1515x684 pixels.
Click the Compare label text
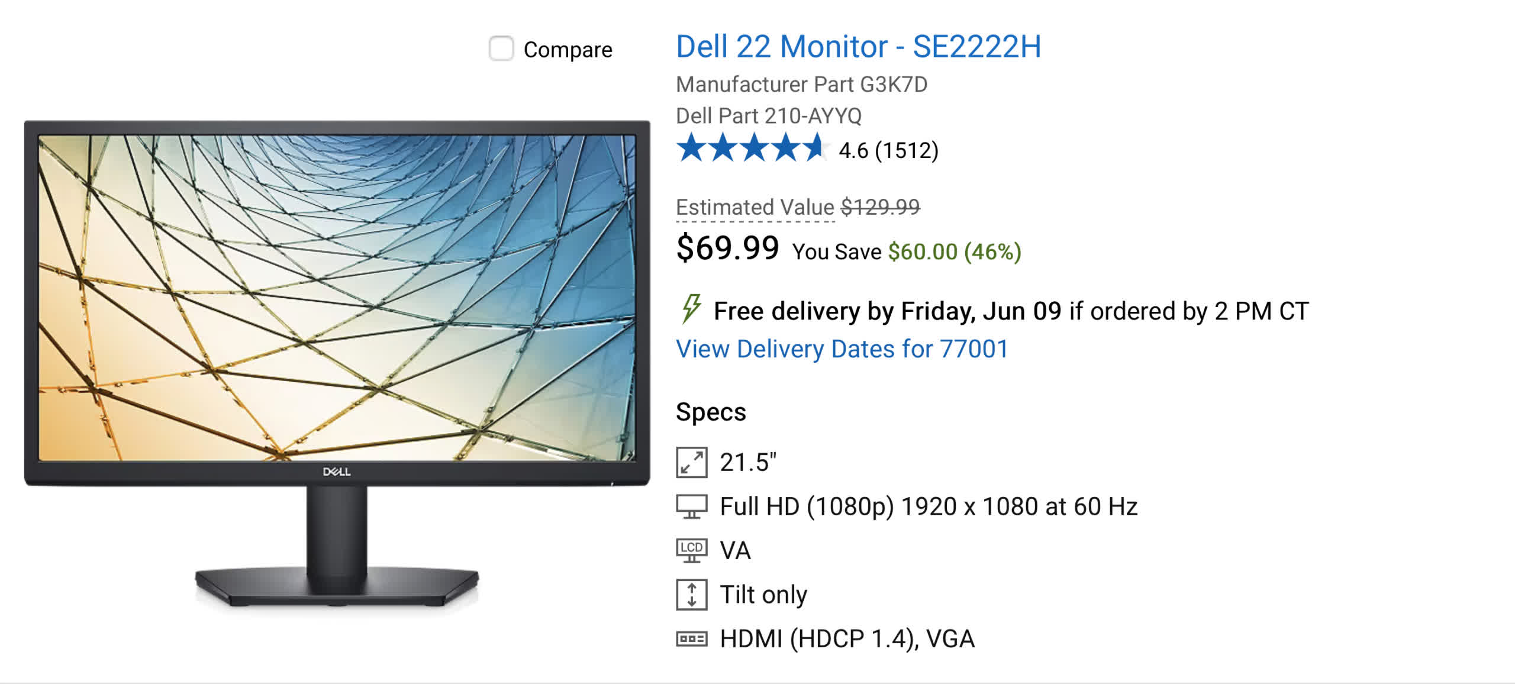click(568, 50)
